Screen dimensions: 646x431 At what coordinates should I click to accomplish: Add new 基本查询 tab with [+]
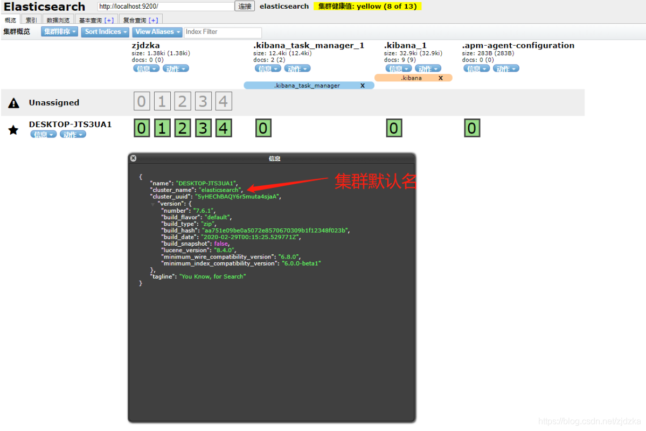109,20
